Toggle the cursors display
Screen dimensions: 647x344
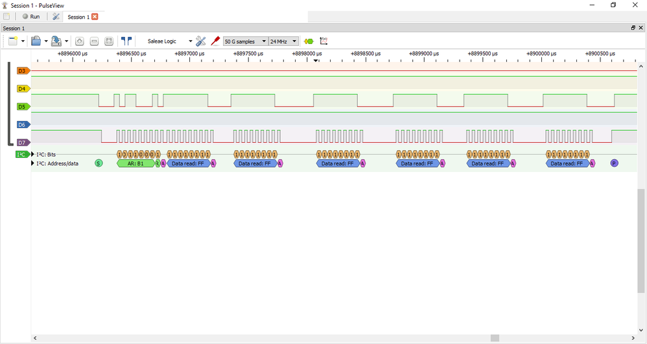(126, 41)
